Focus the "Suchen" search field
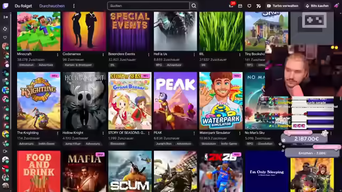Screen dimensions: 342x192 [x=149, y=6]
